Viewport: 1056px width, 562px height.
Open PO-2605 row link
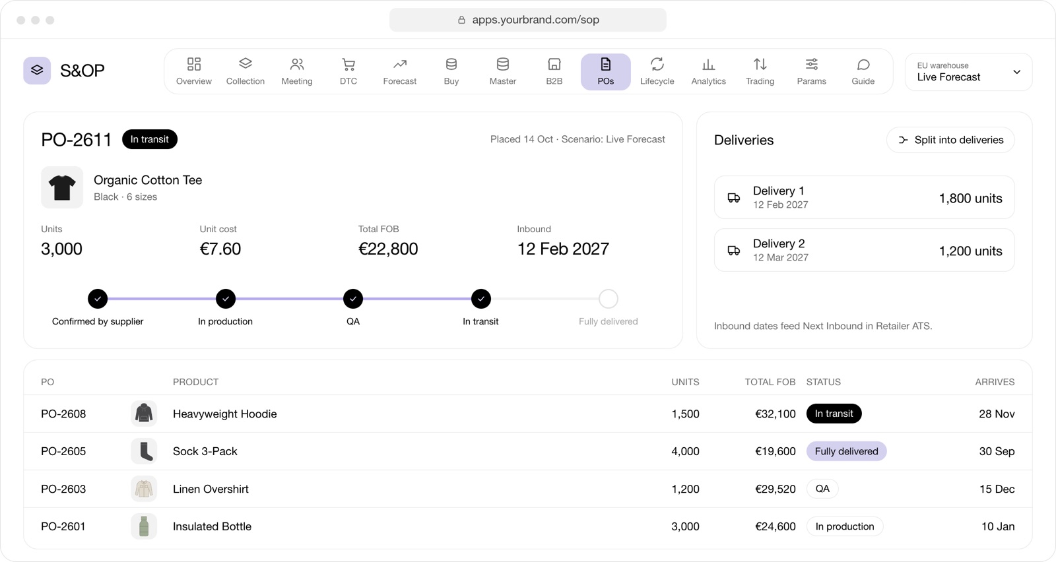coord(63,452)
